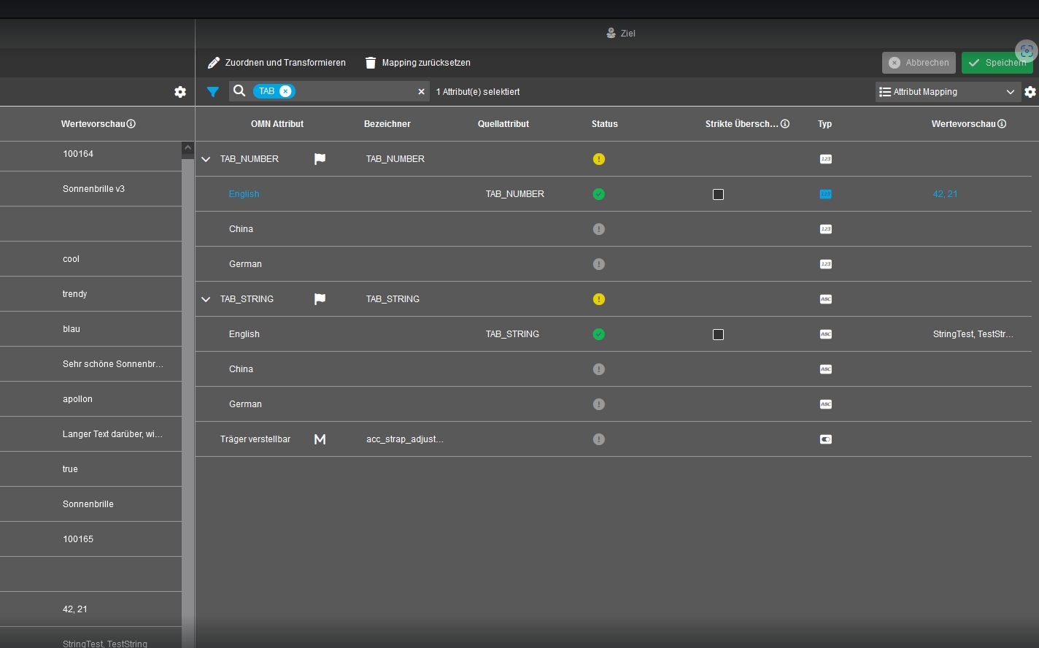Viewport: 1039px width, 648px height.
Task: Open settings gear beside Attribut Mapping dropdown
Action: click(1030, 92)
